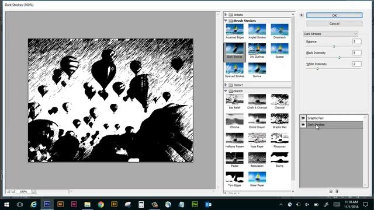The height and width of the screenshot is (210, 374).
Task: Open the Dark Strokes filter dropdown
Action: point(330,34)
